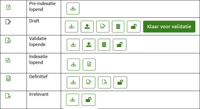Click download icon in Pre-indexatie lopend row
The image size is (200, 109).
click(73, 9)
